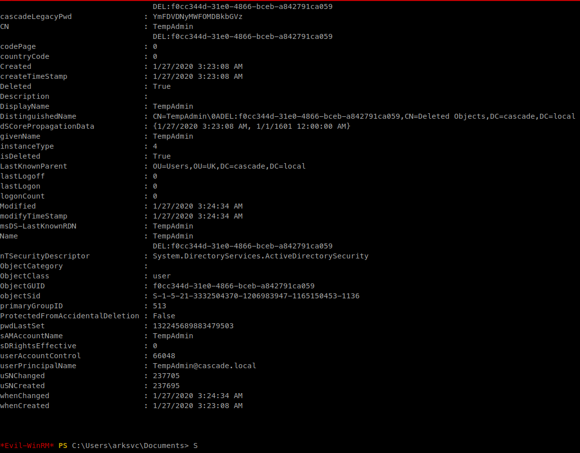The image size is (580, 453).
Task: Click the LastKnownParent value
Action: tap(229, 166)
